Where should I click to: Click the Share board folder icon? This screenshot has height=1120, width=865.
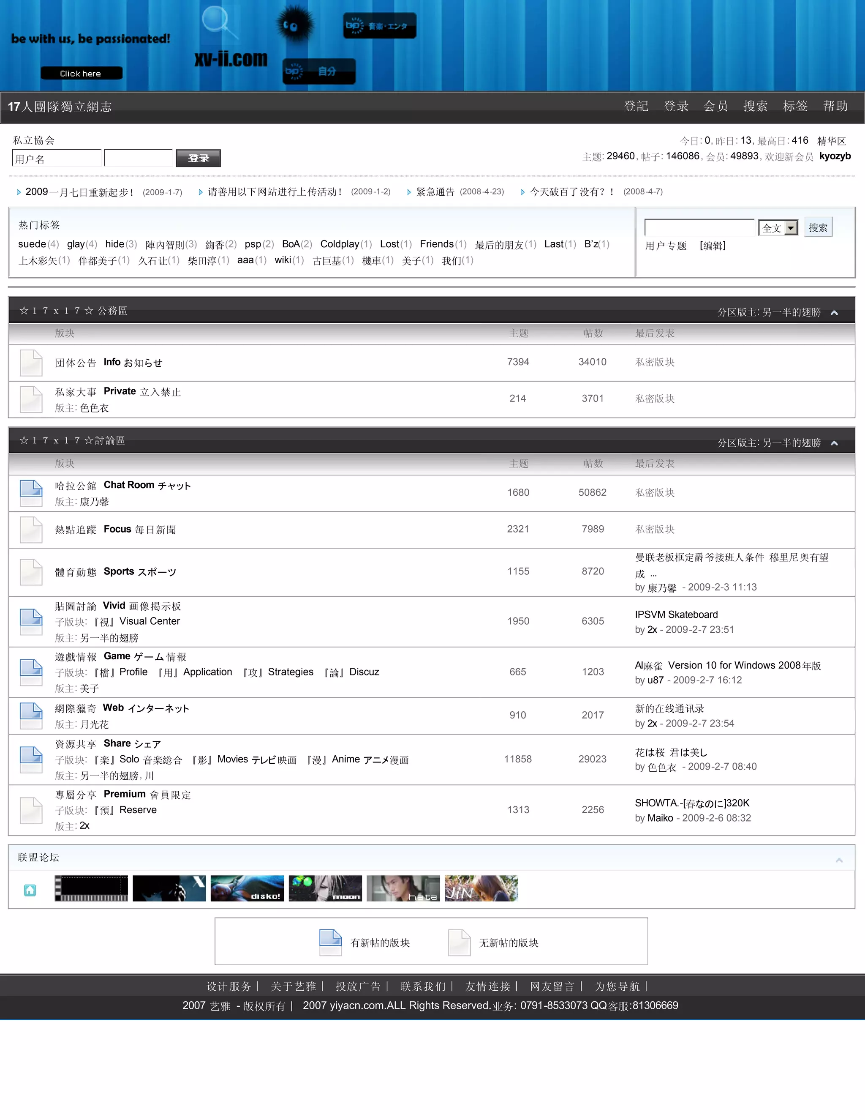coord(31,759)
